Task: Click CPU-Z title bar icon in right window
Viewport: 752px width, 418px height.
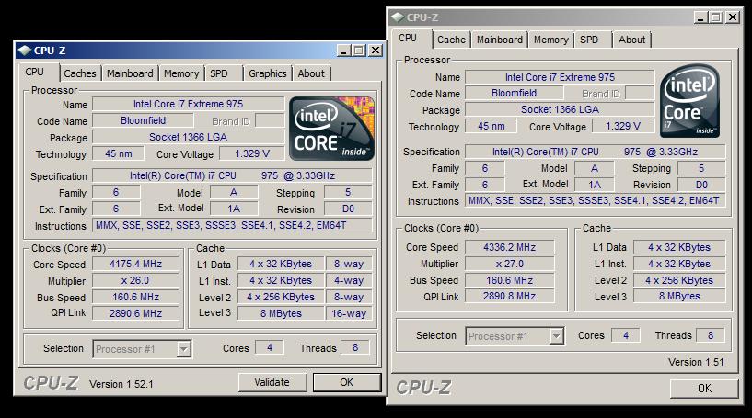Action: tap(398, 17)
